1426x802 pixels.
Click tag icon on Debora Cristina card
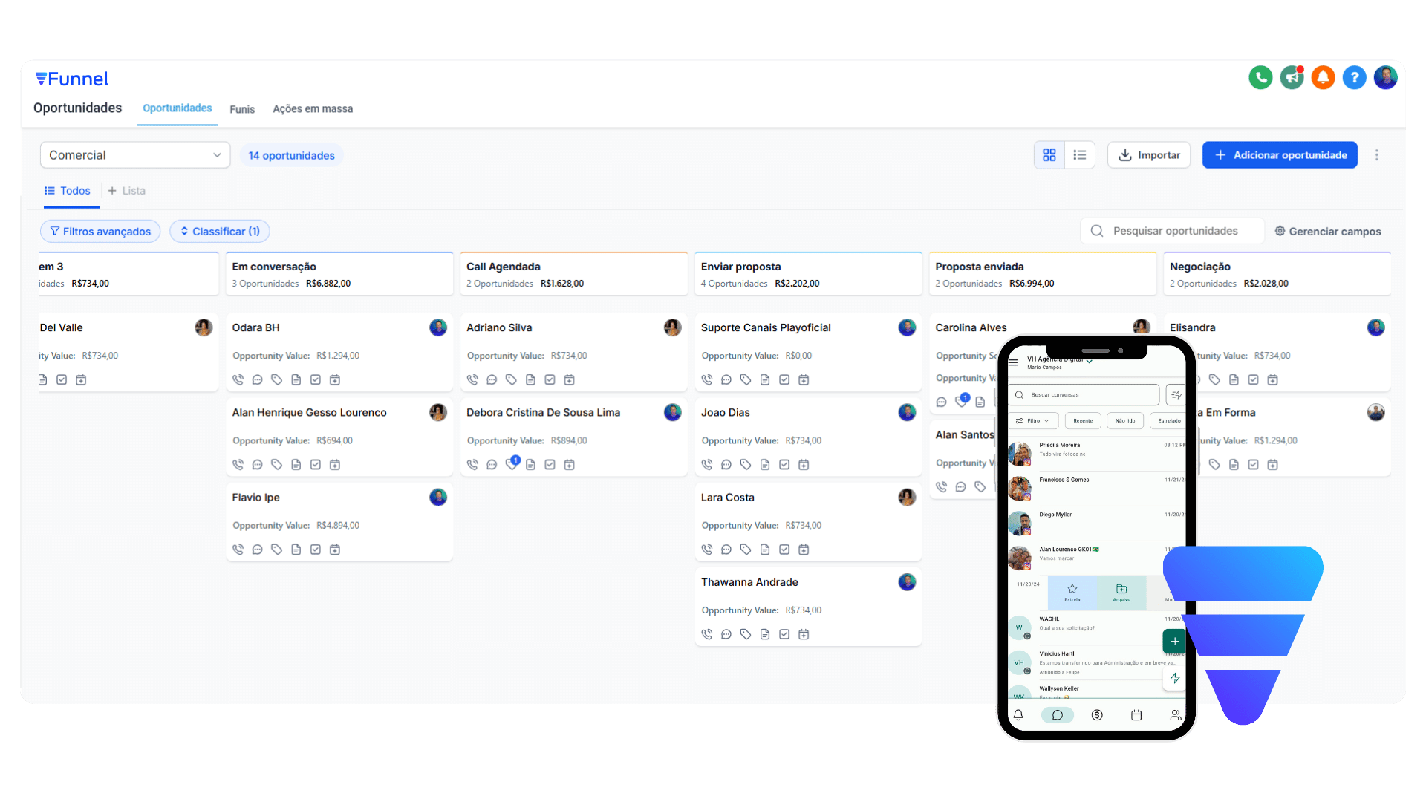511,464
